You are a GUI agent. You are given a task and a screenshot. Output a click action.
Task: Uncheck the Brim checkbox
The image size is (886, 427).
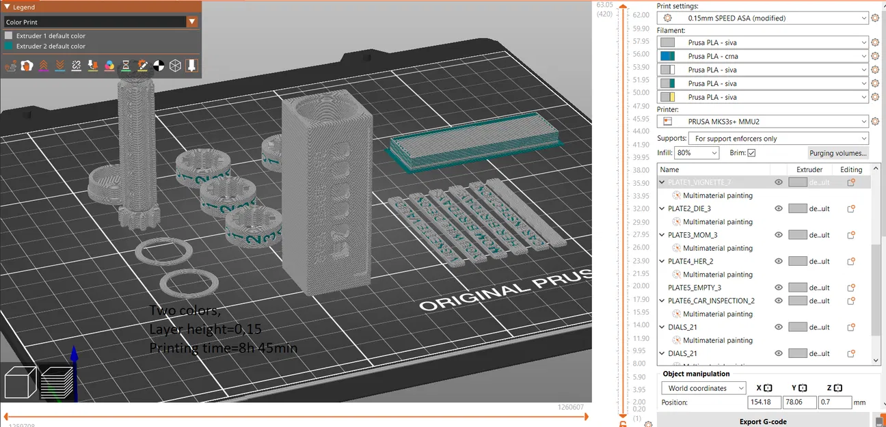751,153
